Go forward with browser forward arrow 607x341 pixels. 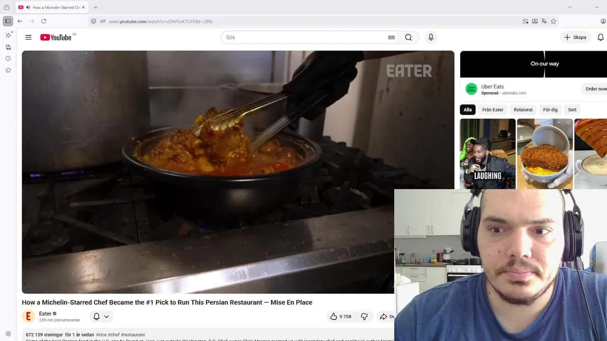32,21
